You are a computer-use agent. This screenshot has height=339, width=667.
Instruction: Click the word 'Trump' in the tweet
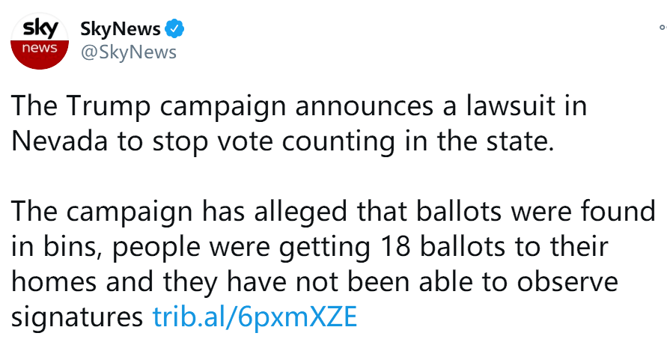(109, 106)
